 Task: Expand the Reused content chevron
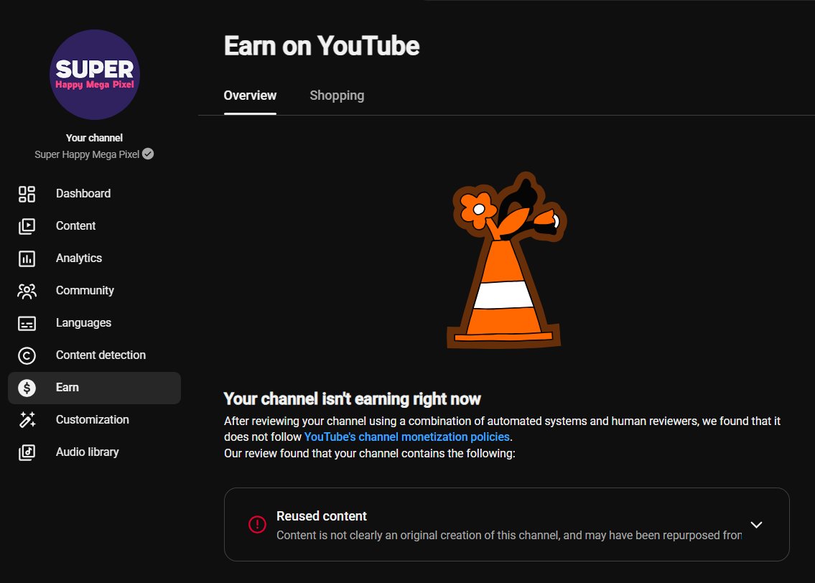(756, 525)
